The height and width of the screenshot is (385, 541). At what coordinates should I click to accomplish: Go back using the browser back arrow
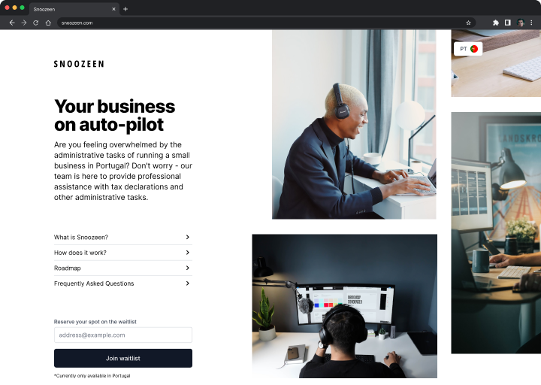tap(12, 23)
